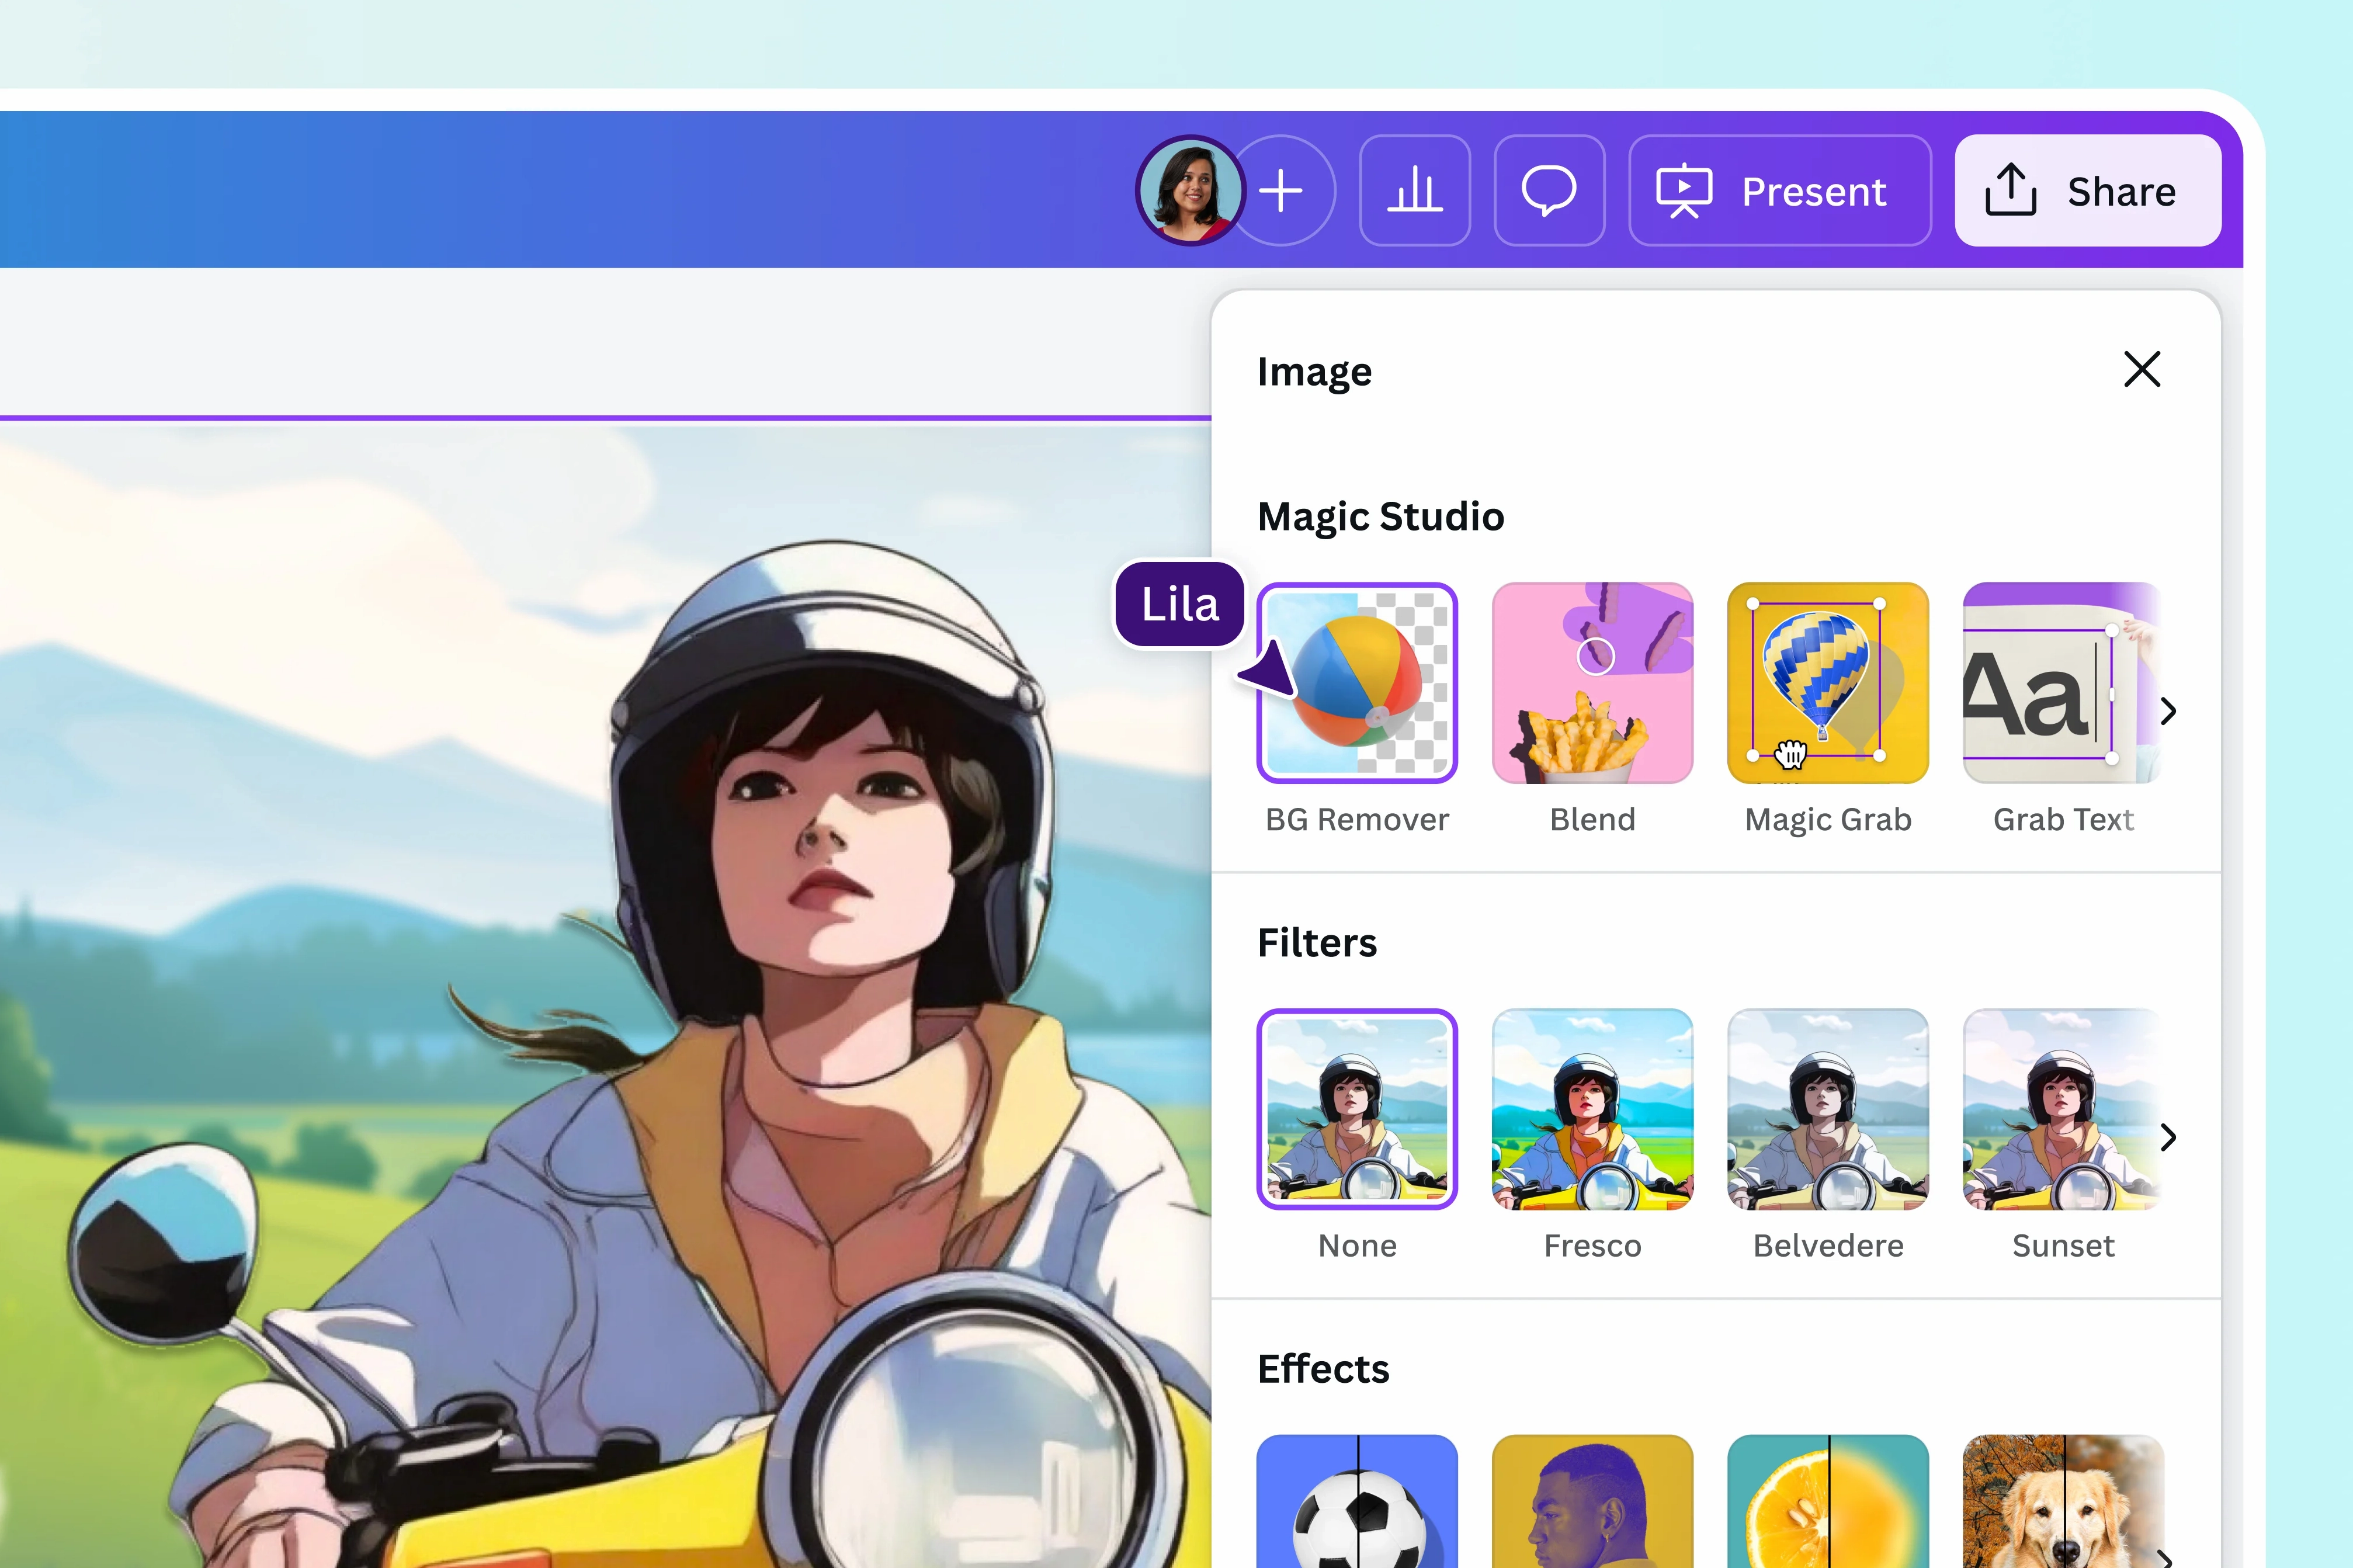Select the BG Remover tool
Screen dimensions: 2353x1568
(1356, 683)
